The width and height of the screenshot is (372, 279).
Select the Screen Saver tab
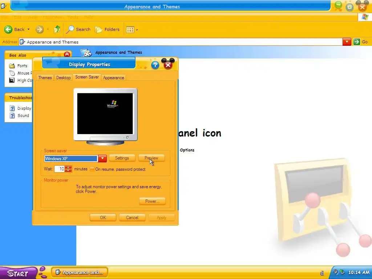point(87,77)
